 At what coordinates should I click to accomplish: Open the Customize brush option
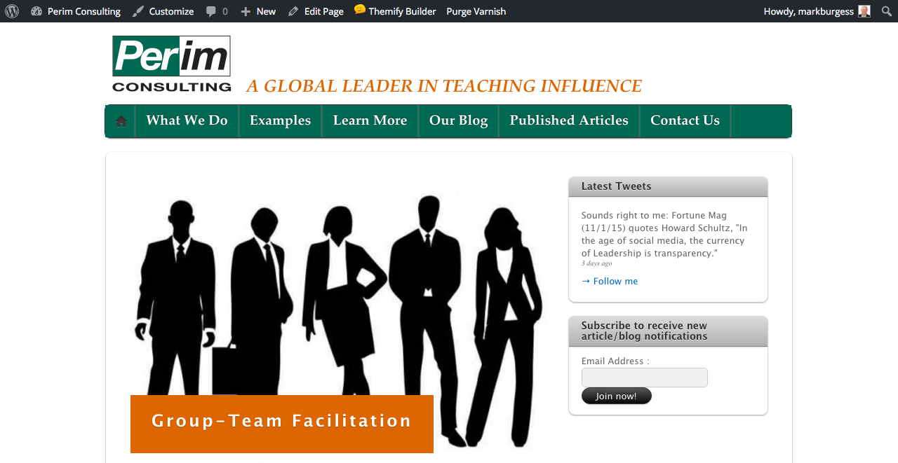[163, 11]
